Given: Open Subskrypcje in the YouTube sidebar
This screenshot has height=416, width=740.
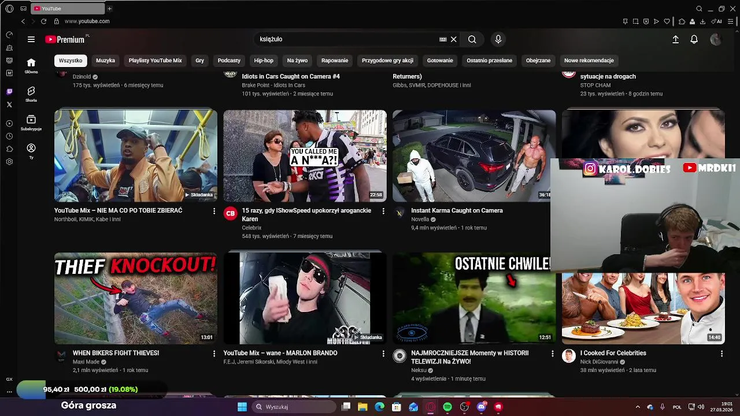Looking at the screenshot, I should (31, 122).
